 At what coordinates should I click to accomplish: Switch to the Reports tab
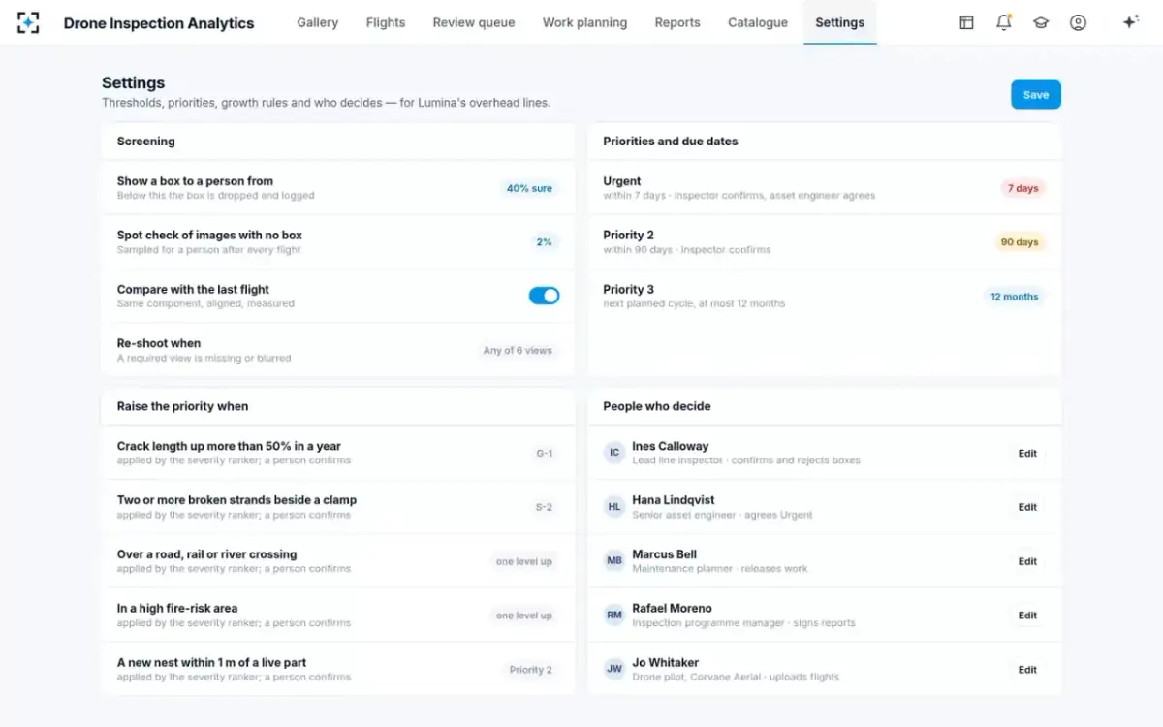tap(677, 22)
